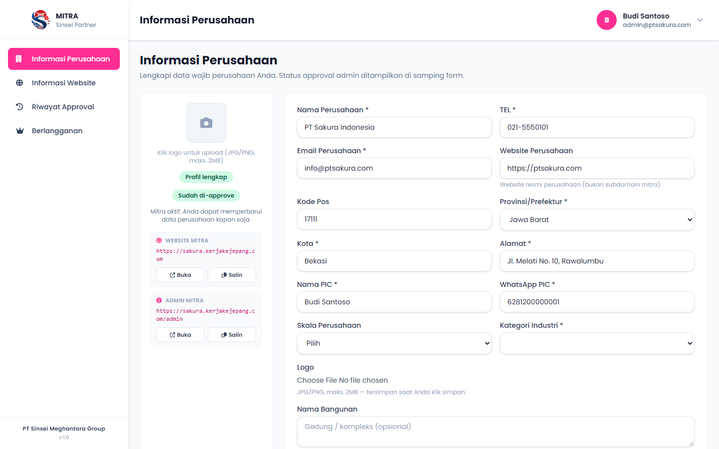719x449 pixels.
Task: Click Salin under Admin Mitra
Action: click(232, 335)
